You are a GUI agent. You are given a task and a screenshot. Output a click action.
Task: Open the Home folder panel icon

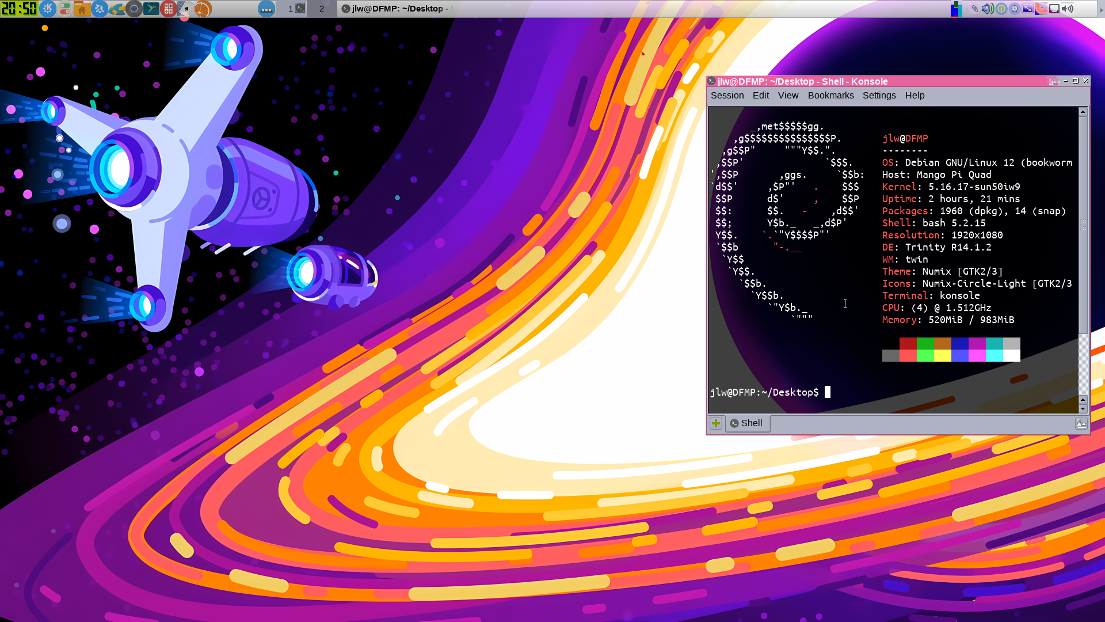click(x=82, y=9)
